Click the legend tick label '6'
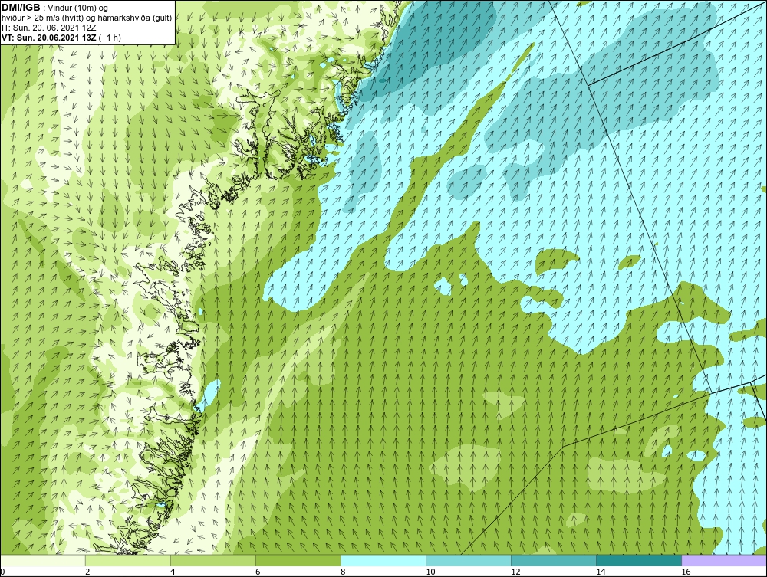This screenshot has width=767, height=577. (x=258, y=572)
